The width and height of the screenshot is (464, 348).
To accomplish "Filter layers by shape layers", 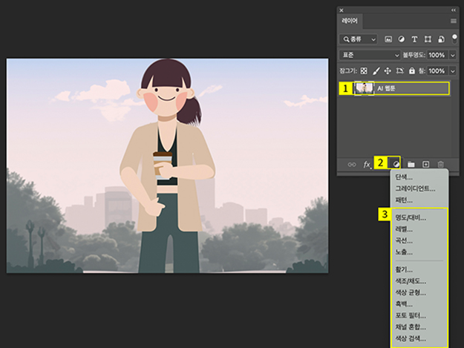I will [428, 39].
